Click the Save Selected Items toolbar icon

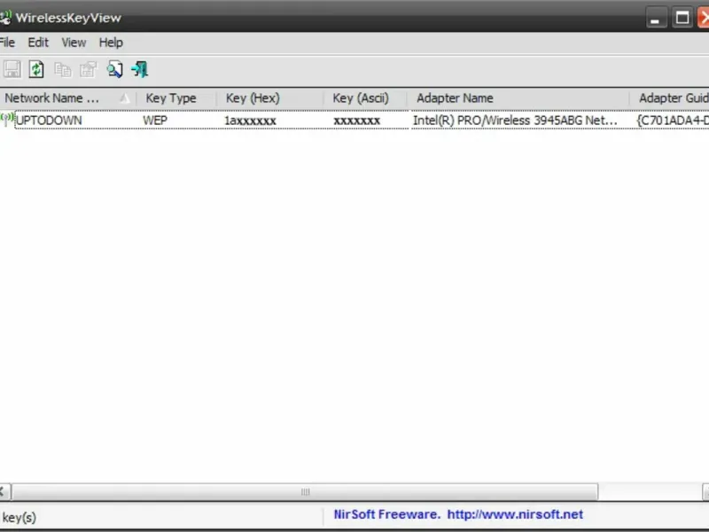tap(12, 70)
